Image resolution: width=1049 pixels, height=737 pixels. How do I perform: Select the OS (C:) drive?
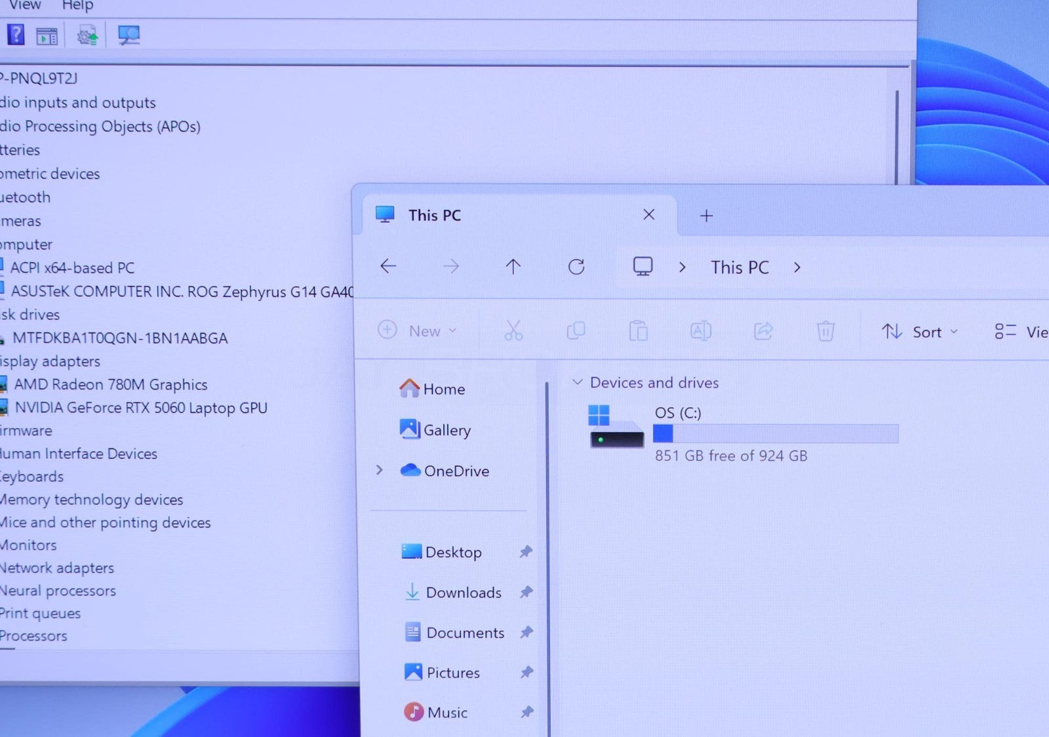pos(677,413)
